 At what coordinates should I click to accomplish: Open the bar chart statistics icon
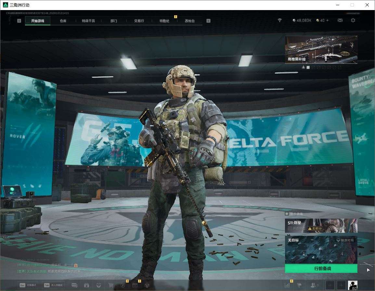click(287, 285)
